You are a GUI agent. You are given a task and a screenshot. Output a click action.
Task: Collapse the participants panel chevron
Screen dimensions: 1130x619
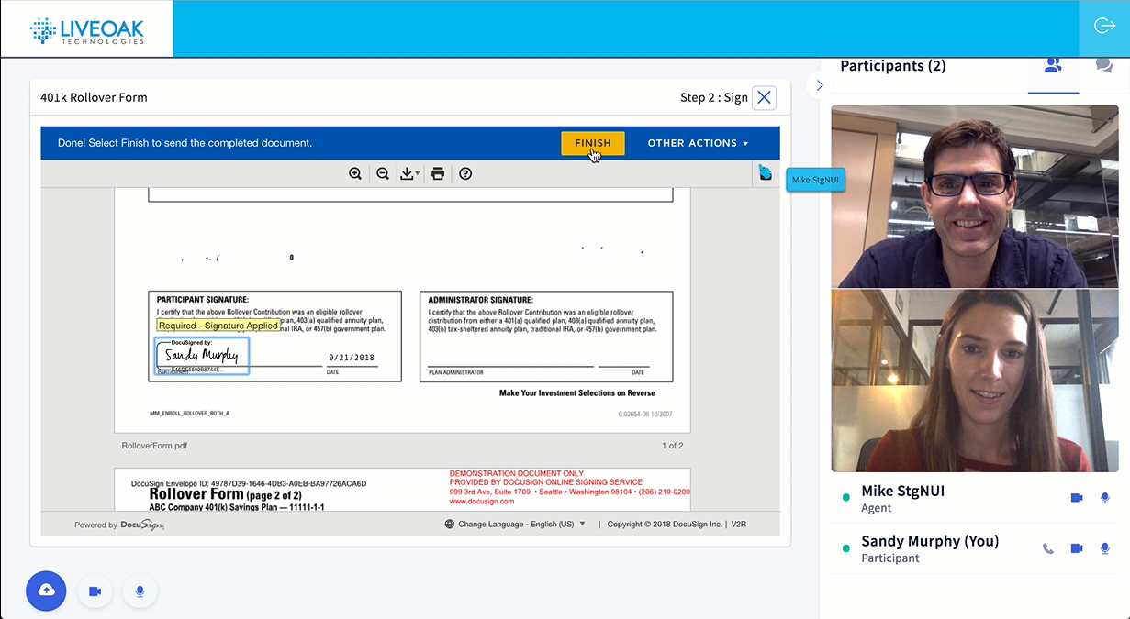pos(820,85)
